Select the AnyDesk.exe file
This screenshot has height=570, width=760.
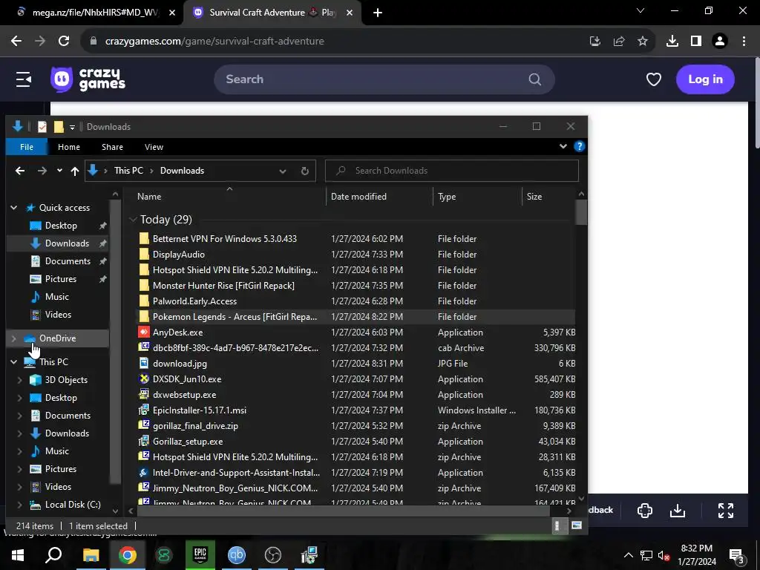178,332
